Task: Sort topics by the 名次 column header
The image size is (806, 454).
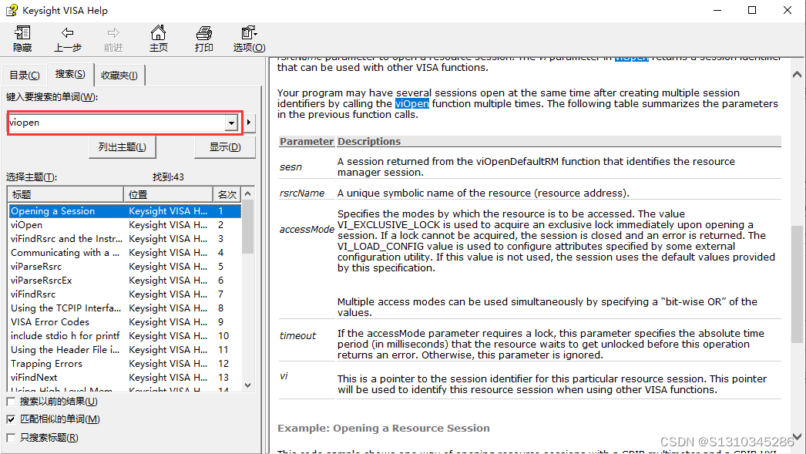Action: point(227,194)
